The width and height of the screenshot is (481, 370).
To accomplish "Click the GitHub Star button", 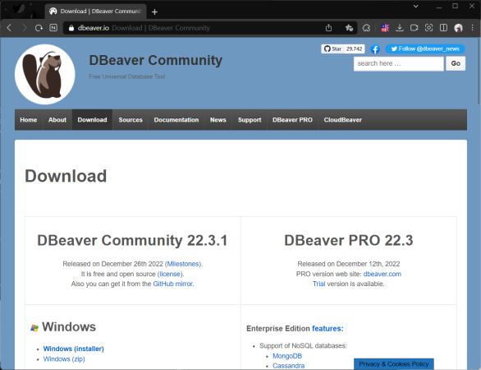I will (332, 49).
